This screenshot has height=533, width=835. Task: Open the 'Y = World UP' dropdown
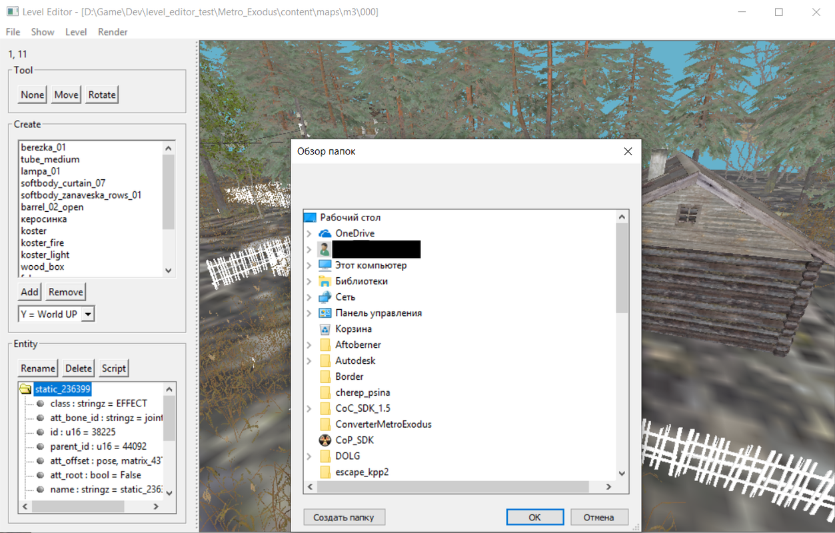pos(89,314)
